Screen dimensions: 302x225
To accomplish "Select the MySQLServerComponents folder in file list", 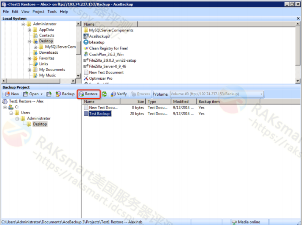I will click(x=111, y=30).
